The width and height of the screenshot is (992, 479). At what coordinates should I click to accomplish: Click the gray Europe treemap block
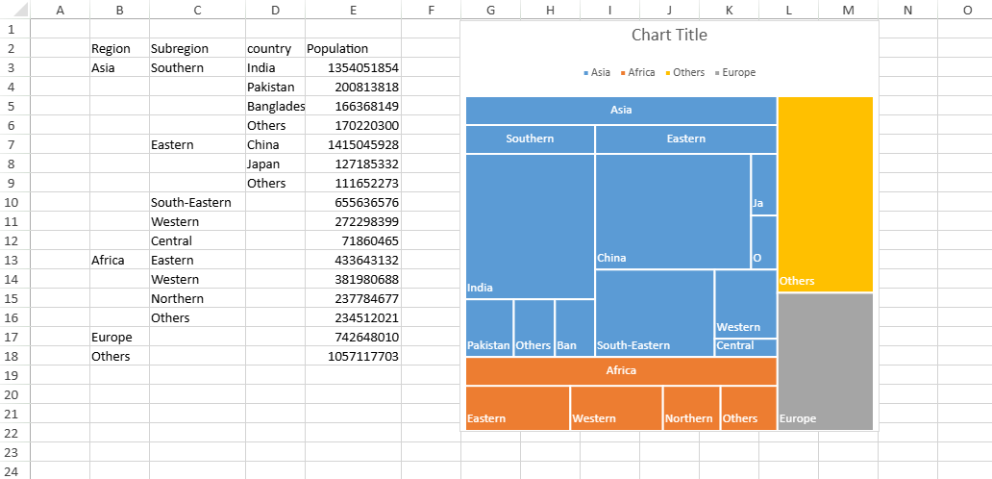coord(825,362)
